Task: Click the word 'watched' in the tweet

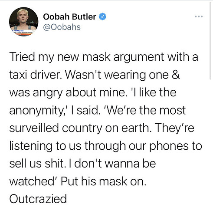Action: pyautogui.click(x=32, y=181)
